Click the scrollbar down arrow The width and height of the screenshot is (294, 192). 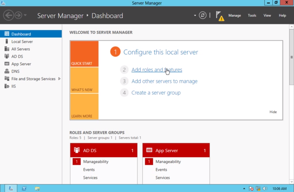[291, 181]
